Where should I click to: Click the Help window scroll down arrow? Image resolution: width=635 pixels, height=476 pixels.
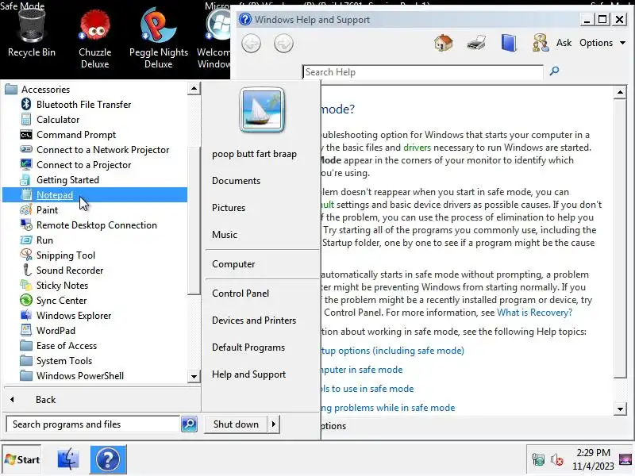tap(620, 409)
